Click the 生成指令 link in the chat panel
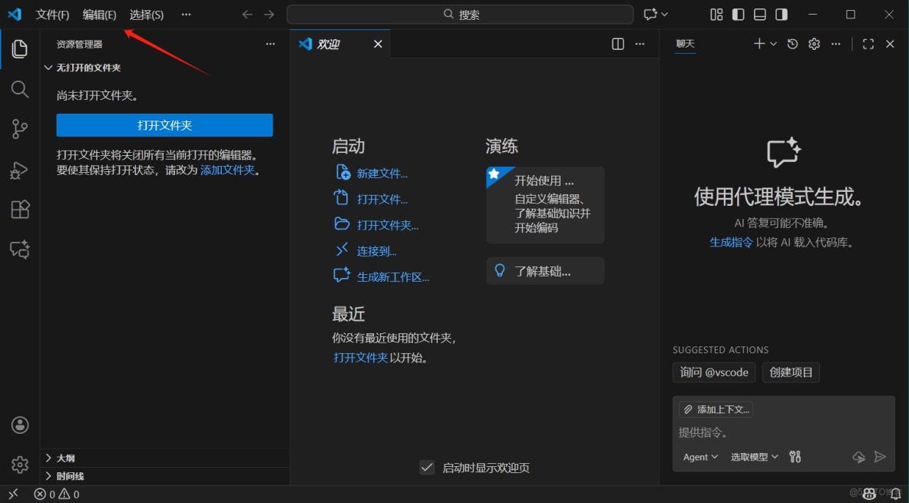The height and width of the screenshot is (503, 909). coord(730,242)
